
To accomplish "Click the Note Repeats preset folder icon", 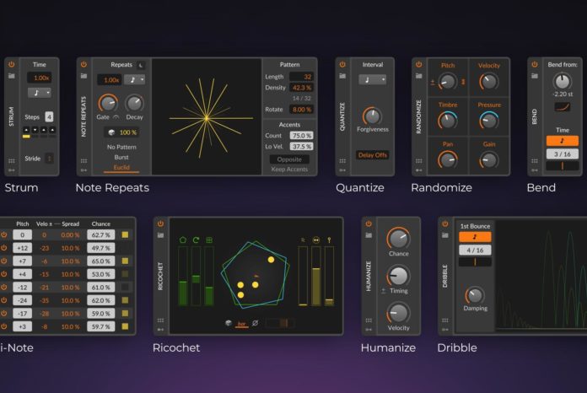I will (x=83, y=76).
